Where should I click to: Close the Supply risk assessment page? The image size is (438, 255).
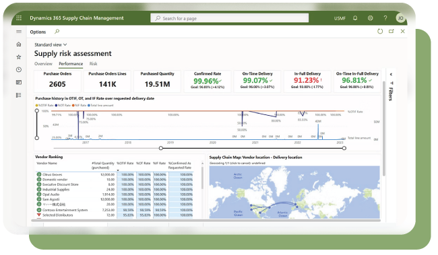pos(402,31)
